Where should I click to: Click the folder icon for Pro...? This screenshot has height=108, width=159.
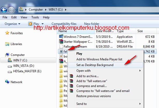[61, 86]
